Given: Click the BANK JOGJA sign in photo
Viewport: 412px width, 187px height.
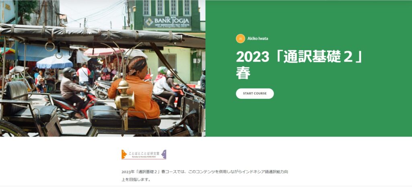Looking at the screenshot, I should (167, 22).
